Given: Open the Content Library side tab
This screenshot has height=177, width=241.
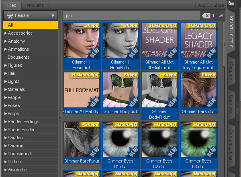Looking at the screenshot, I should [x=231, y=146].
